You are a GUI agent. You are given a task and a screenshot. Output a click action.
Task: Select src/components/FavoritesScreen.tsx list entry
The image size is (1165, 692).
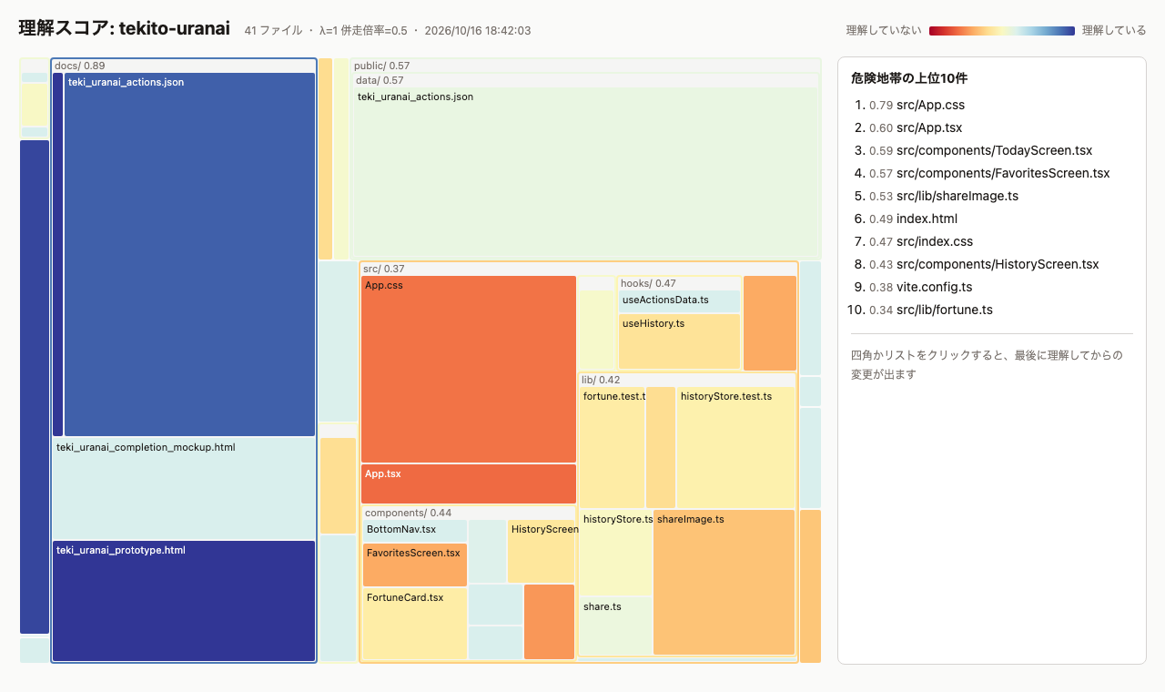(1003, 173)
